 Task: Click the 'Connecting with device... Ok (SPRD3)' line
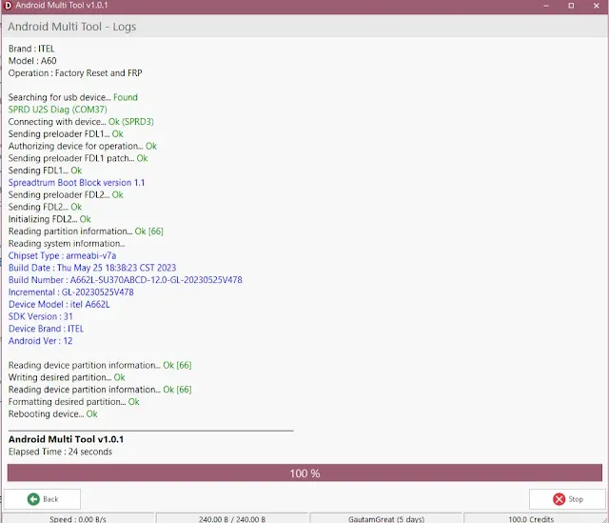pyautogui.click(x=81, y=122)
